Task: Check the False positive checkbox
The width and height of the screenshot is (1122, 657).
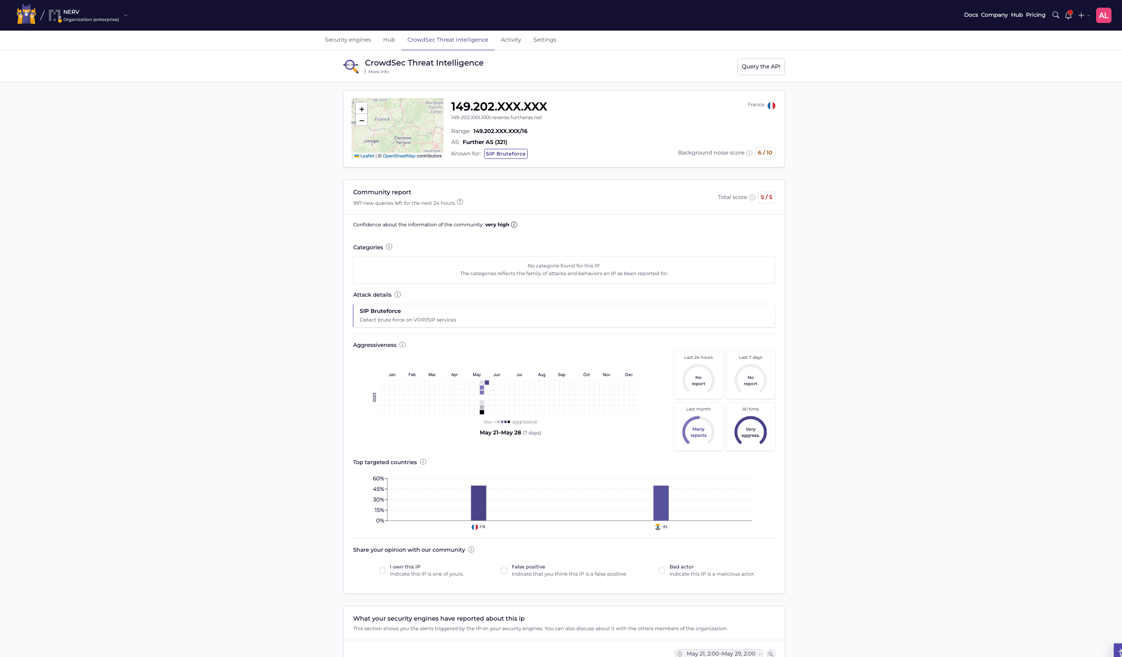Action: (x=504, y=570)
